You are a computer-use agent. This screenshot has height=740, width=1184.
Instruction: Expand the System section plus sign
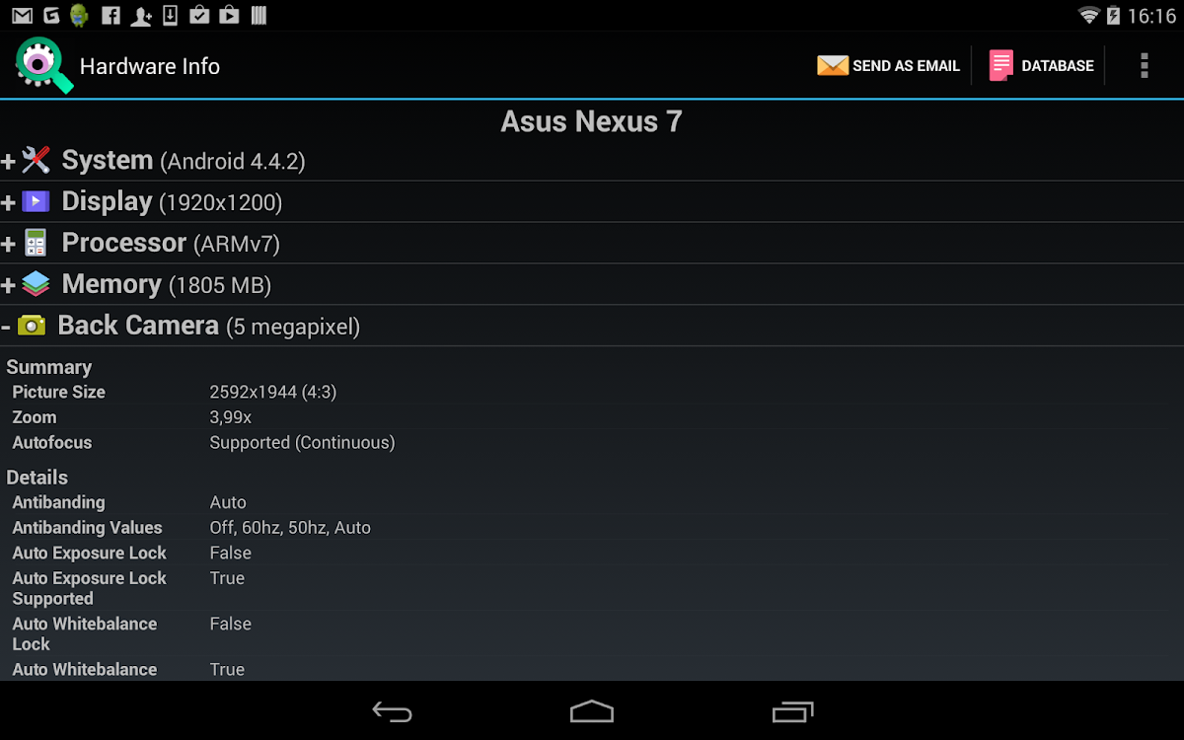pos(9,162)
